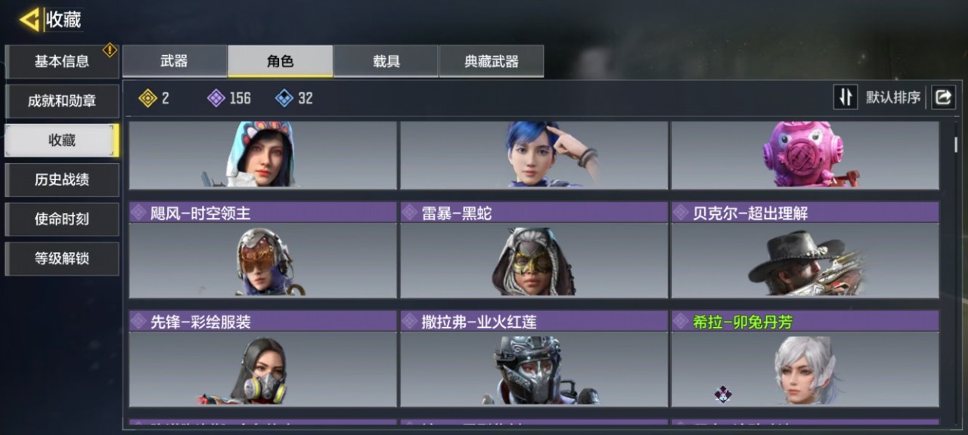Select the 飓风-时空领主 character card

(x=262, y=250)
